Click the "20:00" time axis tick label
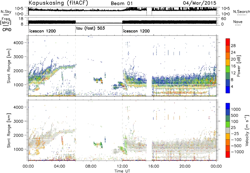250x173 pixels. [x=185, y=166]
